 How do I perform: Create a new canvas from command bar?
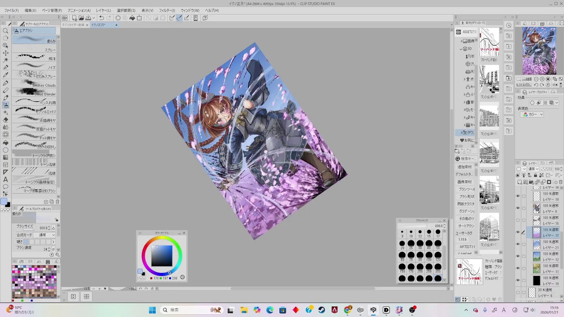74,18
